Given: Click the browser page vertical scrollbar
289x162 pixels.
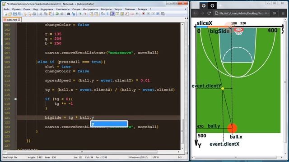Looking at the screenshot, I should click(285, 86).
